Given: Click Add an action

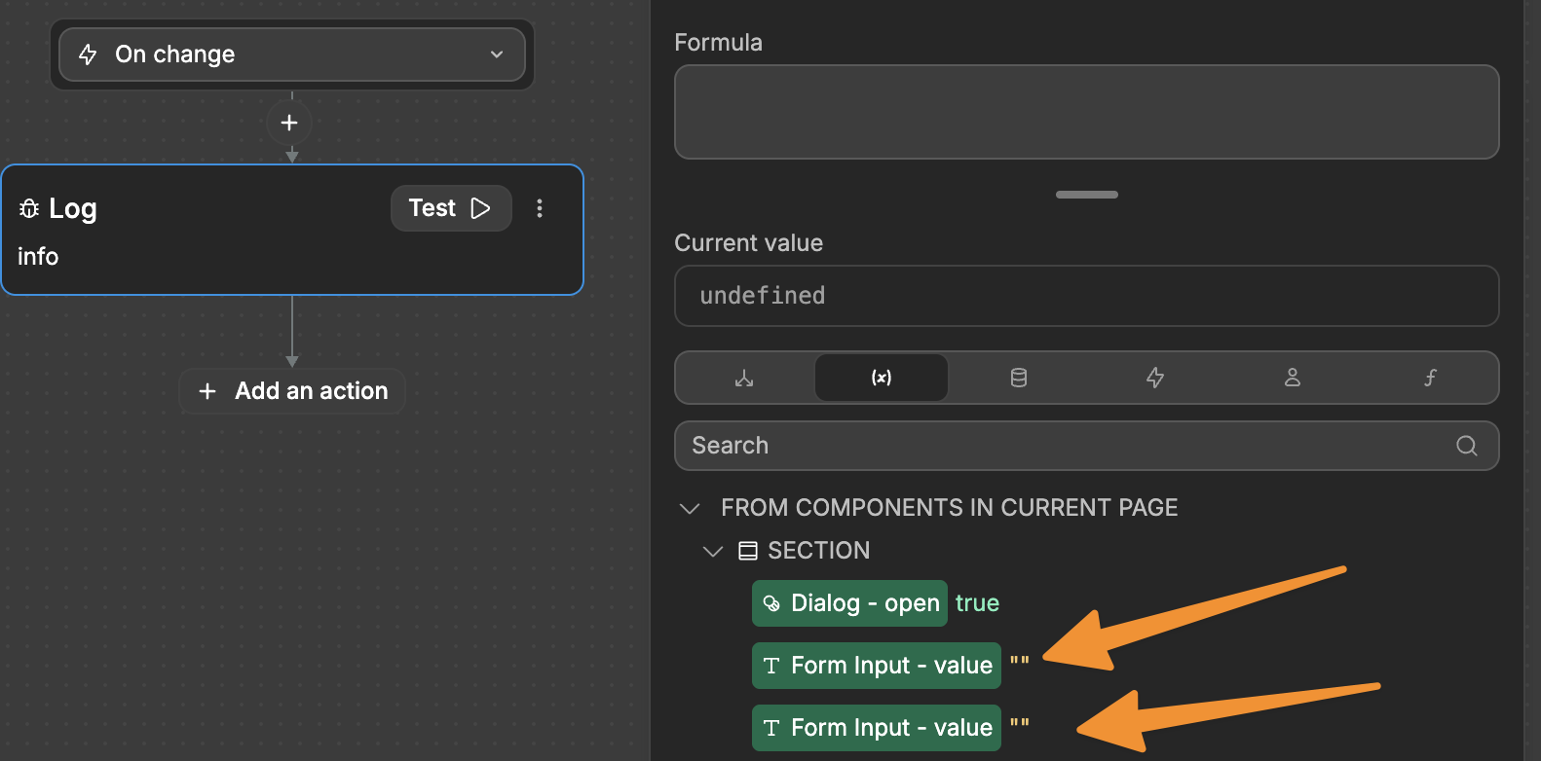Looking at the screenshot, I should [x=292, y=391].
